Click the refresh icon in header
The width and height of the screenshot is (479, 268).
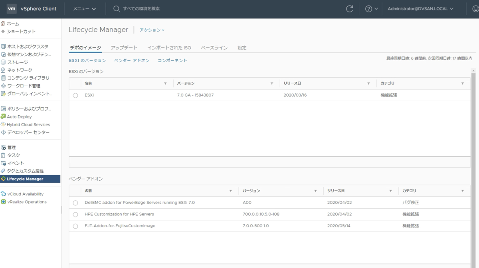pyautogui.click(x=350, y=9)
